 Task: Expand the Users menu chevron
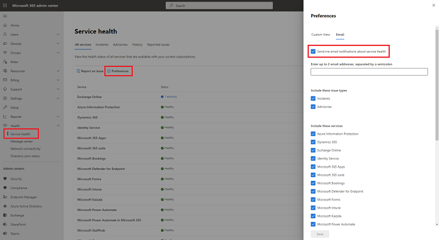click(58, 35)
